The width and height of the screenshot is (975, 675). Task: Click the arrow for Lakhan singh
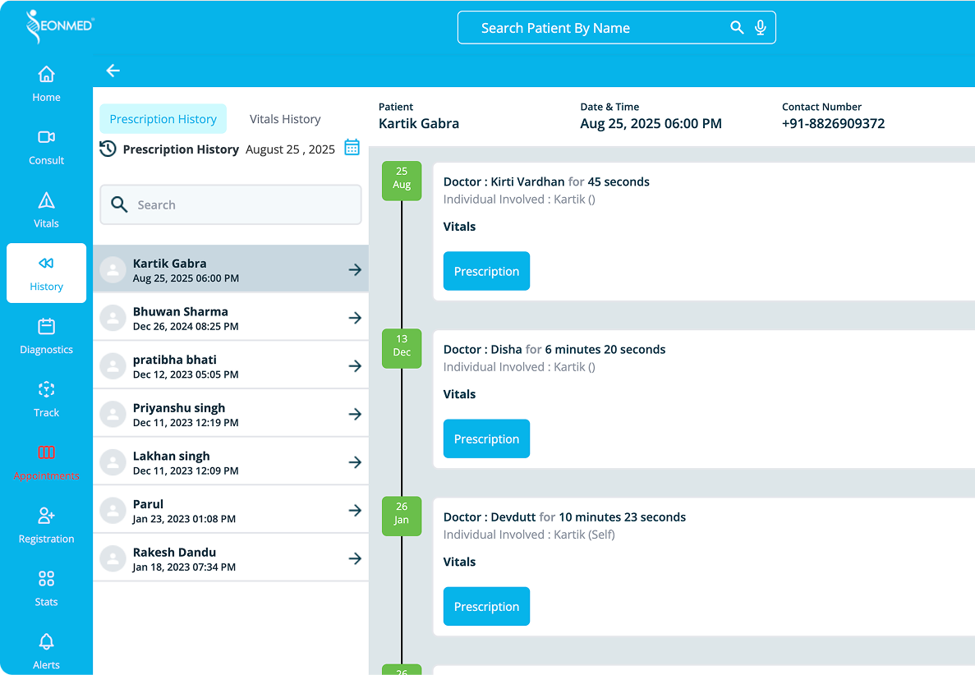pos(354,461)
